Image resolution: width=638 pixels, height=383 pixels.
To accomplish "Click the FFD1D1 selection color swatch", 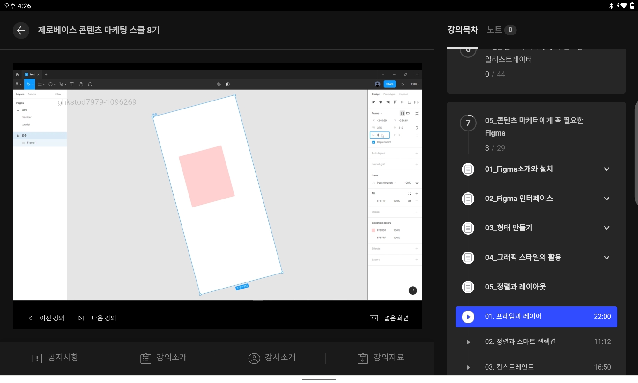I will click(x=374, y=230).
